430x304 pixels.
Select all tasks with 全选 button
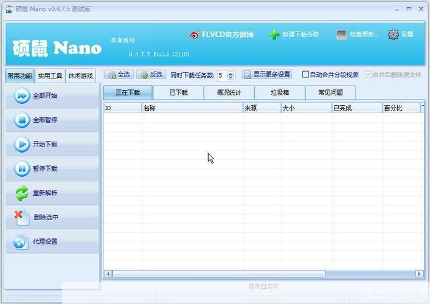(119, 74)
